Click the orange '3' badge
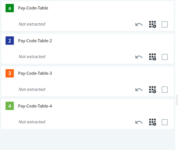Viewport: 178px width, 150px height. [x=10, y=73]
